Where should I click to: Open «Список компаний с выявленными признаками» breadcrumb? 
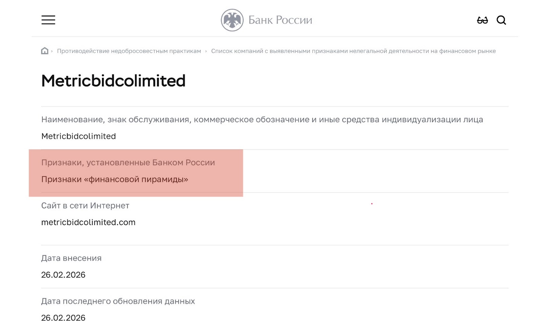[x=353, y=51]
